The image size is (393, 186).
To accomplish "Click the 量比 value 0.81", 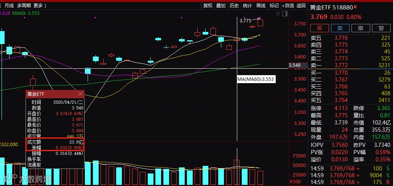I will click(385, 115).
